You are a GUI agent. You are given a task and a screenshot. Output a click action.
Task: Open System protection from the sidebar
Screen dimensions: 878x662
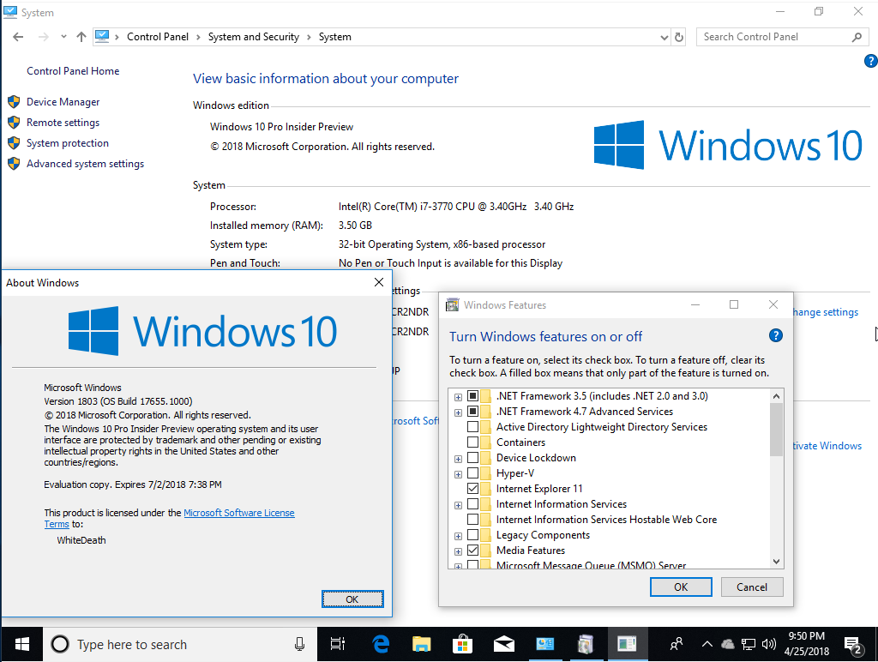tap(67, 143)
